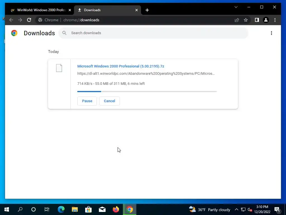Open the Windows Start menu

(x=7, y=209)
